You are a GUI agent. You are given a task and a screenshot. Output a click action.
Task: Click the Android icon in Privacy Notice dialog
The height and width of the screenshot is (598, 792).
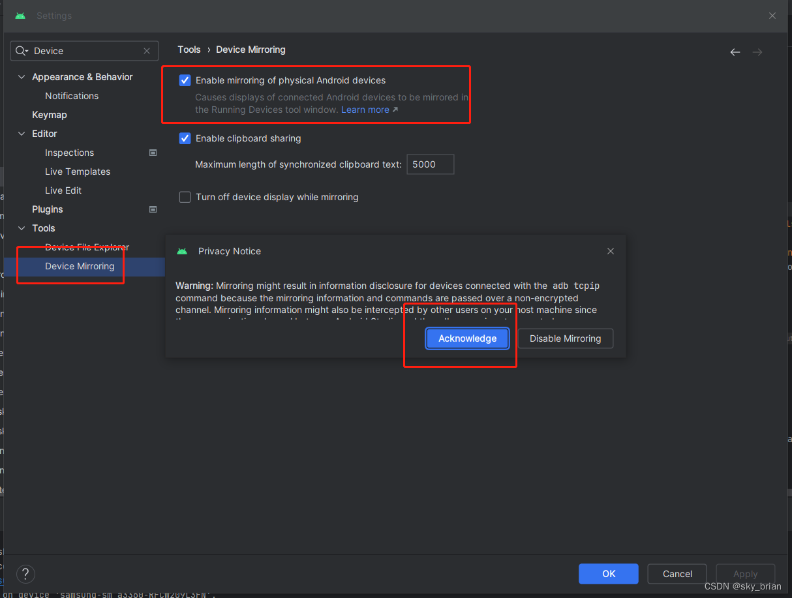182,251
